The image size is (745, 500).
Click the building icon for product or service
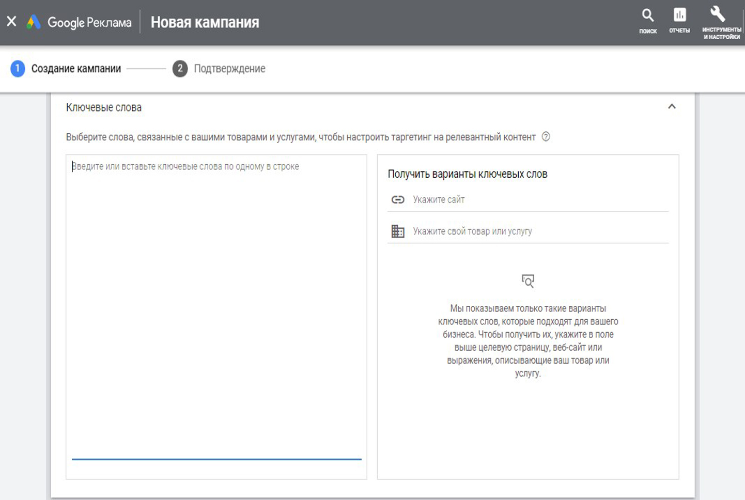click(398, 231)
